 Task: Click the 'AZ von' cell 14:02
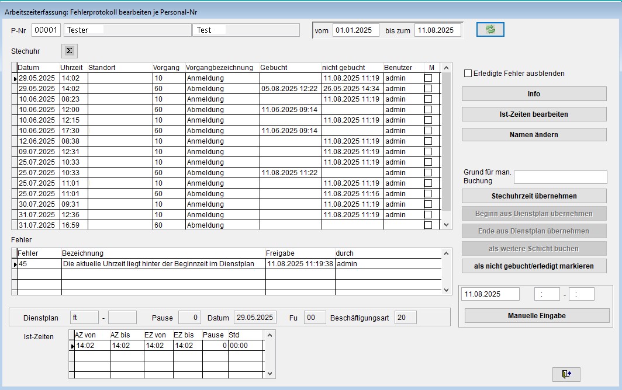[92, 345]
